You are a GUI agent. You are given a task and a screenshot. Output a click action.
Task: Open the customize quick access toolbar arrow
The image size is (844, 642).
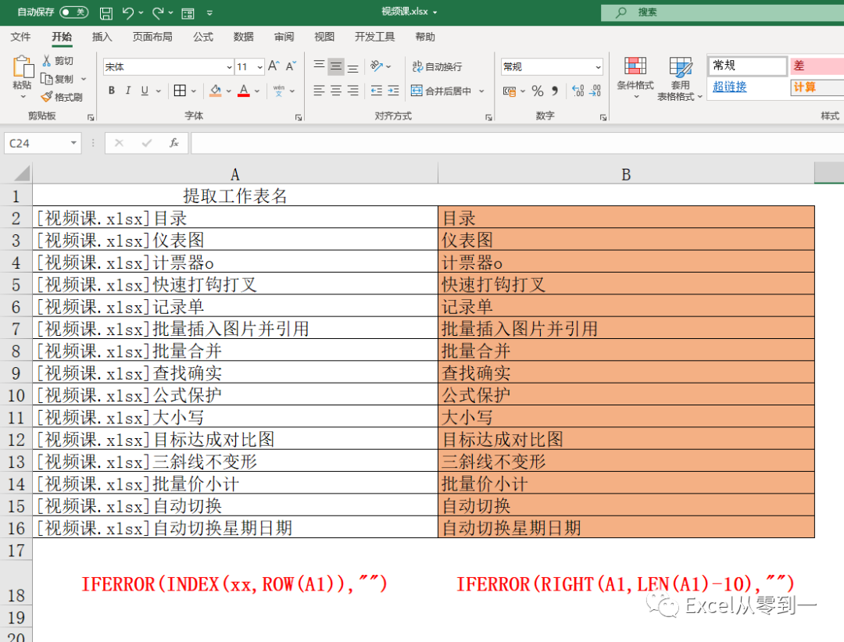[x=209, y=13]
